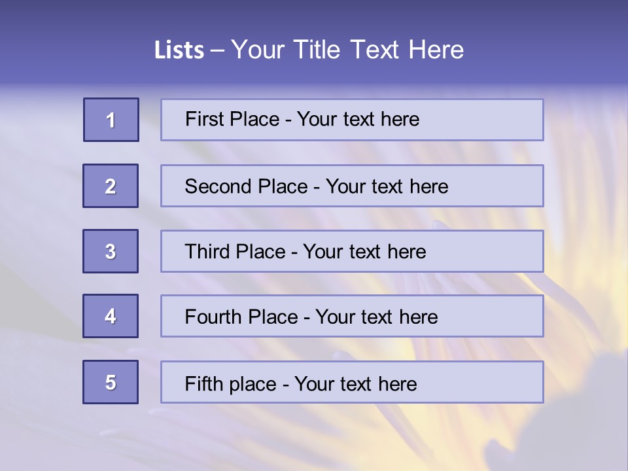Select the "Fourth Place - Your text here" text
This screenshot has width=628, height=471.
pos(311,317)
